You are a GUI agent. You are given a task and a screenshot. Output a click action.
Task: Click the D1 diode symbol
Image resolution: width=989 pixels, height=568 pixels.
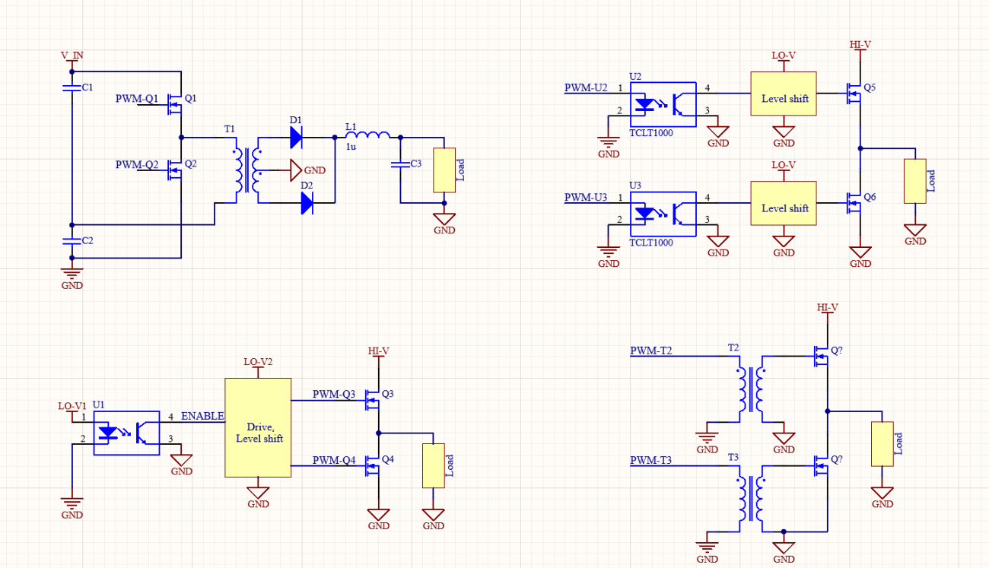pos(297,137)
